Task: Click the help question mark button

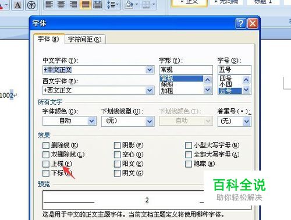Action: [241, 23]
